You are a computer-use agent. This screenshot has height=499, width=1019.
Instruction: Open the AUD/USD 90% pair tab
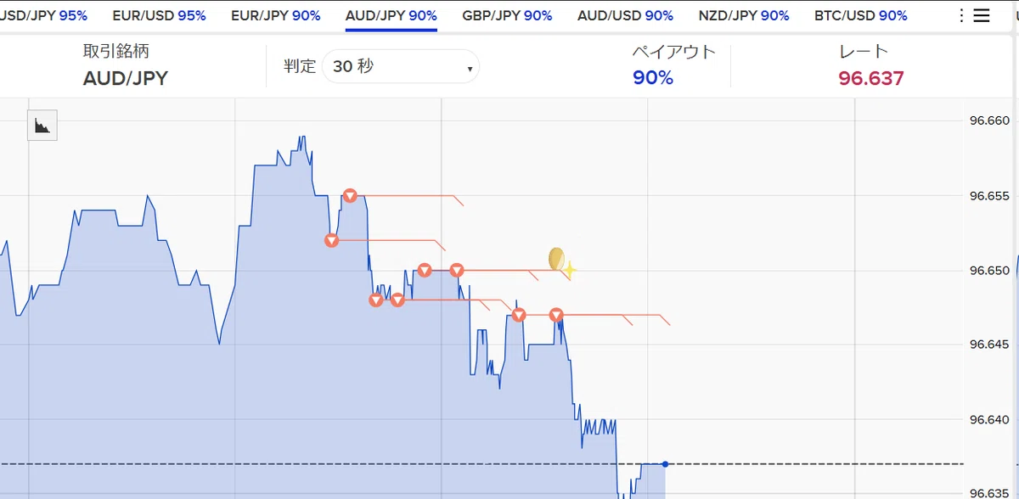[x=625, y=15]
